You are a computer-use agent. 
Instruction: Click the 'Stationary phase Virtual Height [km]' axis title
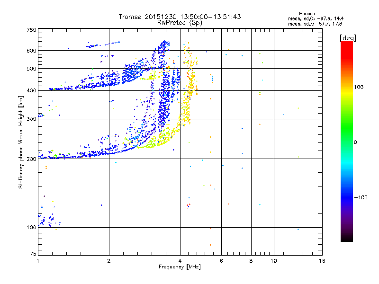coord(21,142)
